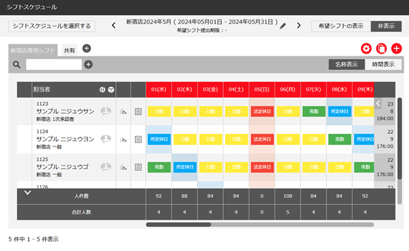Click the 09(木) date header
This screenshot has width=409, height=251.
click(363, 90)
